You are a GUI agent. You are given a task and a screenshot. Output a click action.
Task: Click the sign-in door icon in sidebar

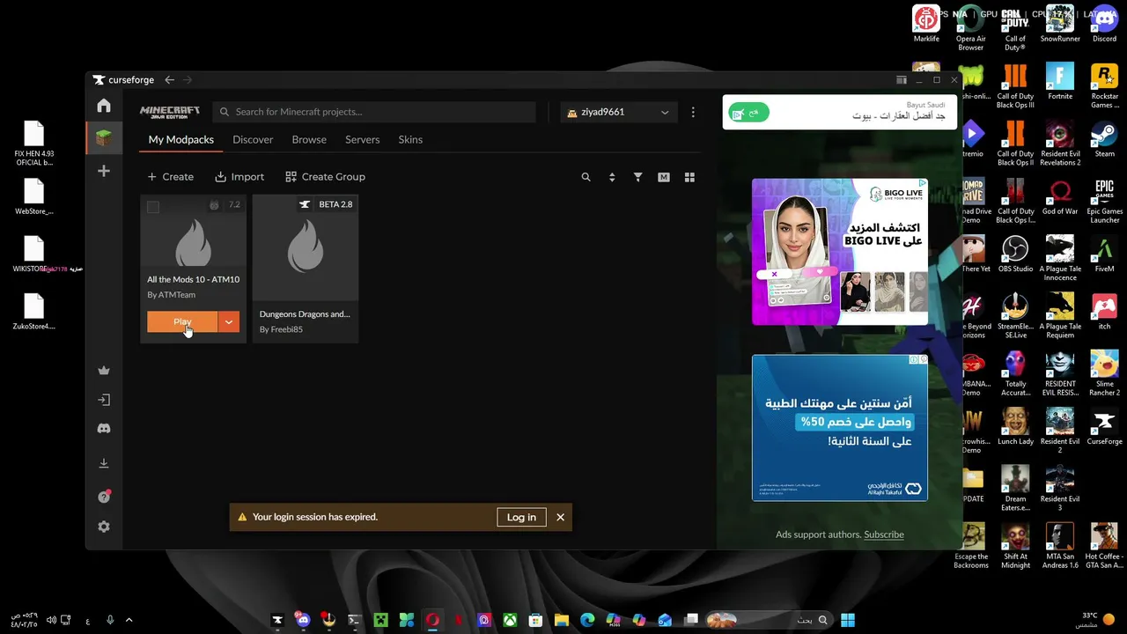pos(104,400)
